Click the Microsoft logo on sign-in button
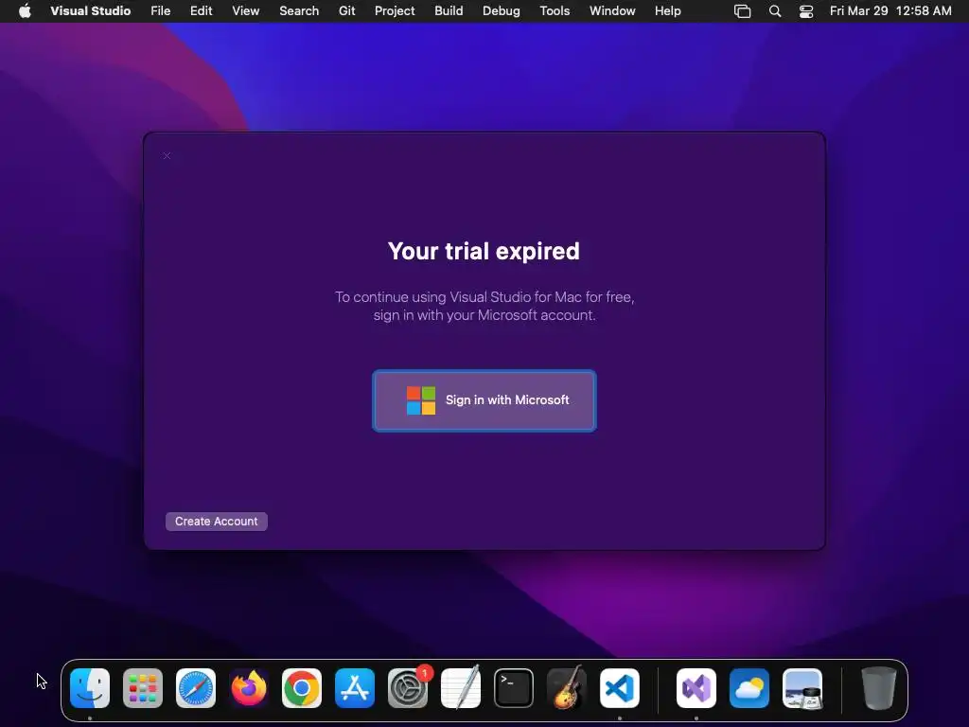 tap(421, 400)
